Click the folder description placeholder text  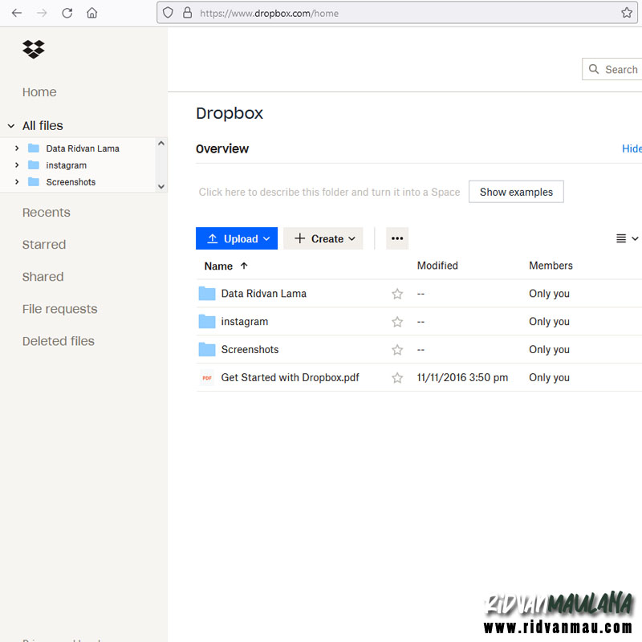[329, 192]
